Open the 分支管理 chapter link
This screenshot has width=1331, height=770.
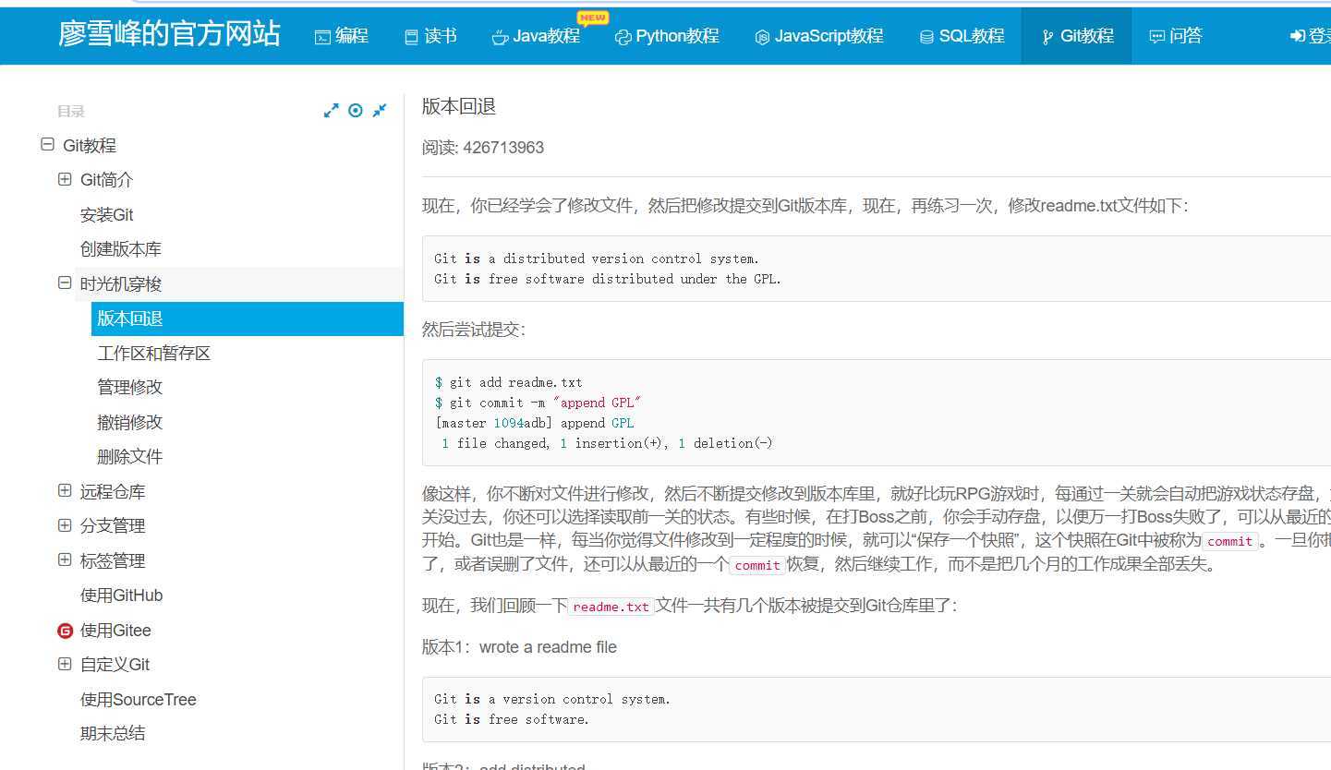pos(113,526)
